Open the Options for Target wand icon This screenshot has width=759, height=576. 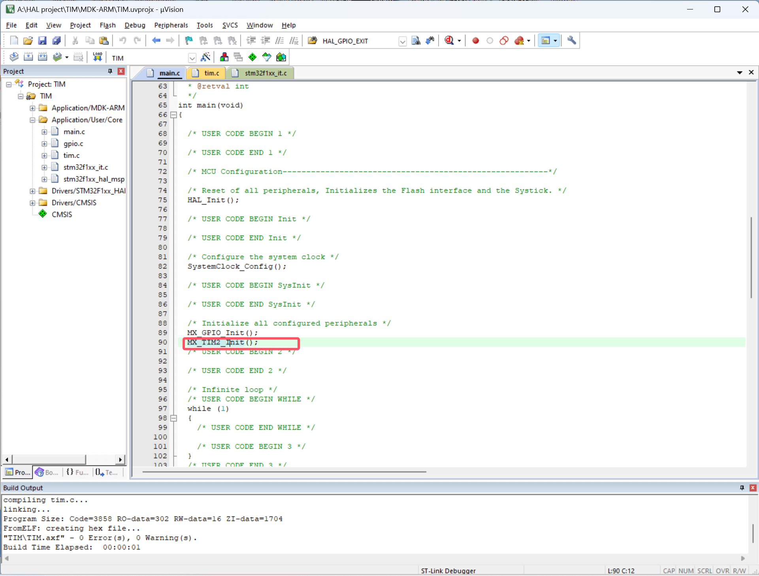[x=205, y=57]
